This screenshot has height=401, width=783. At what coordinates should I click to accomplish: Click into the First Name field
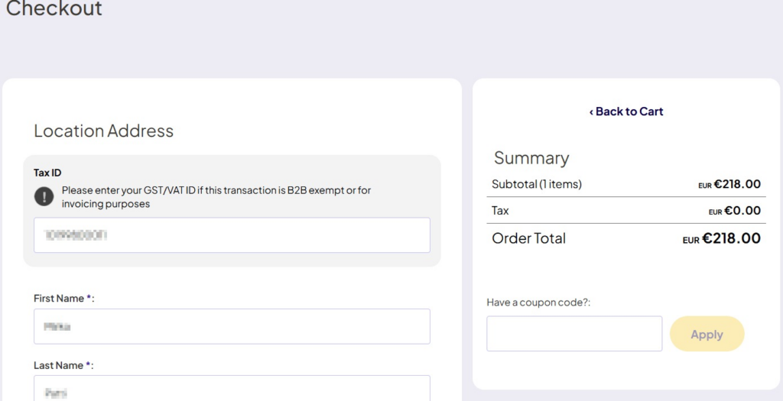pos(232,326)
